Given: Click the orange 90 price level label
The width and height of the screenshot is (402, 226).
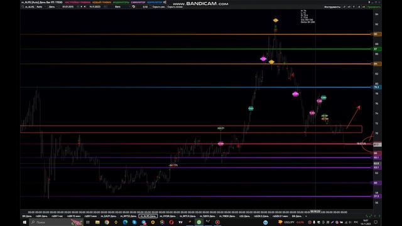Looking at the screenshot, I should click(x=377, y=34).
